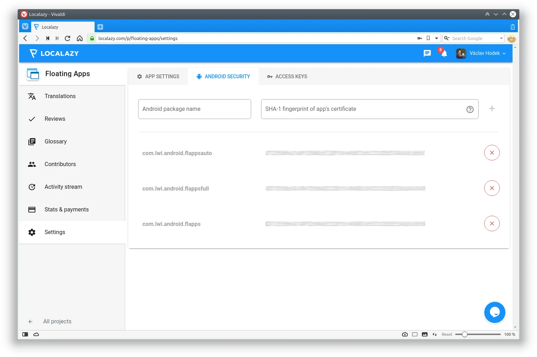Expand the Search Google engine dropdown
Viewport: 537px width, 357px height.
pyautogui.click(x=501, y=38)
